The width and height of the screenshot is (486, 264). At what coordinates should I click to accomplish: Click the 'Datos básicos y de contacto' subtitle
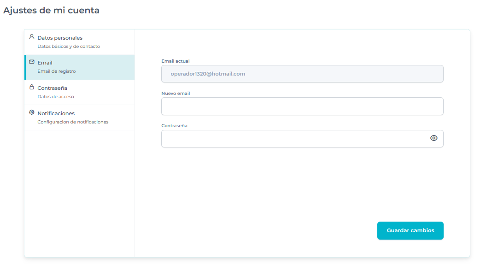tap(69, 47)
